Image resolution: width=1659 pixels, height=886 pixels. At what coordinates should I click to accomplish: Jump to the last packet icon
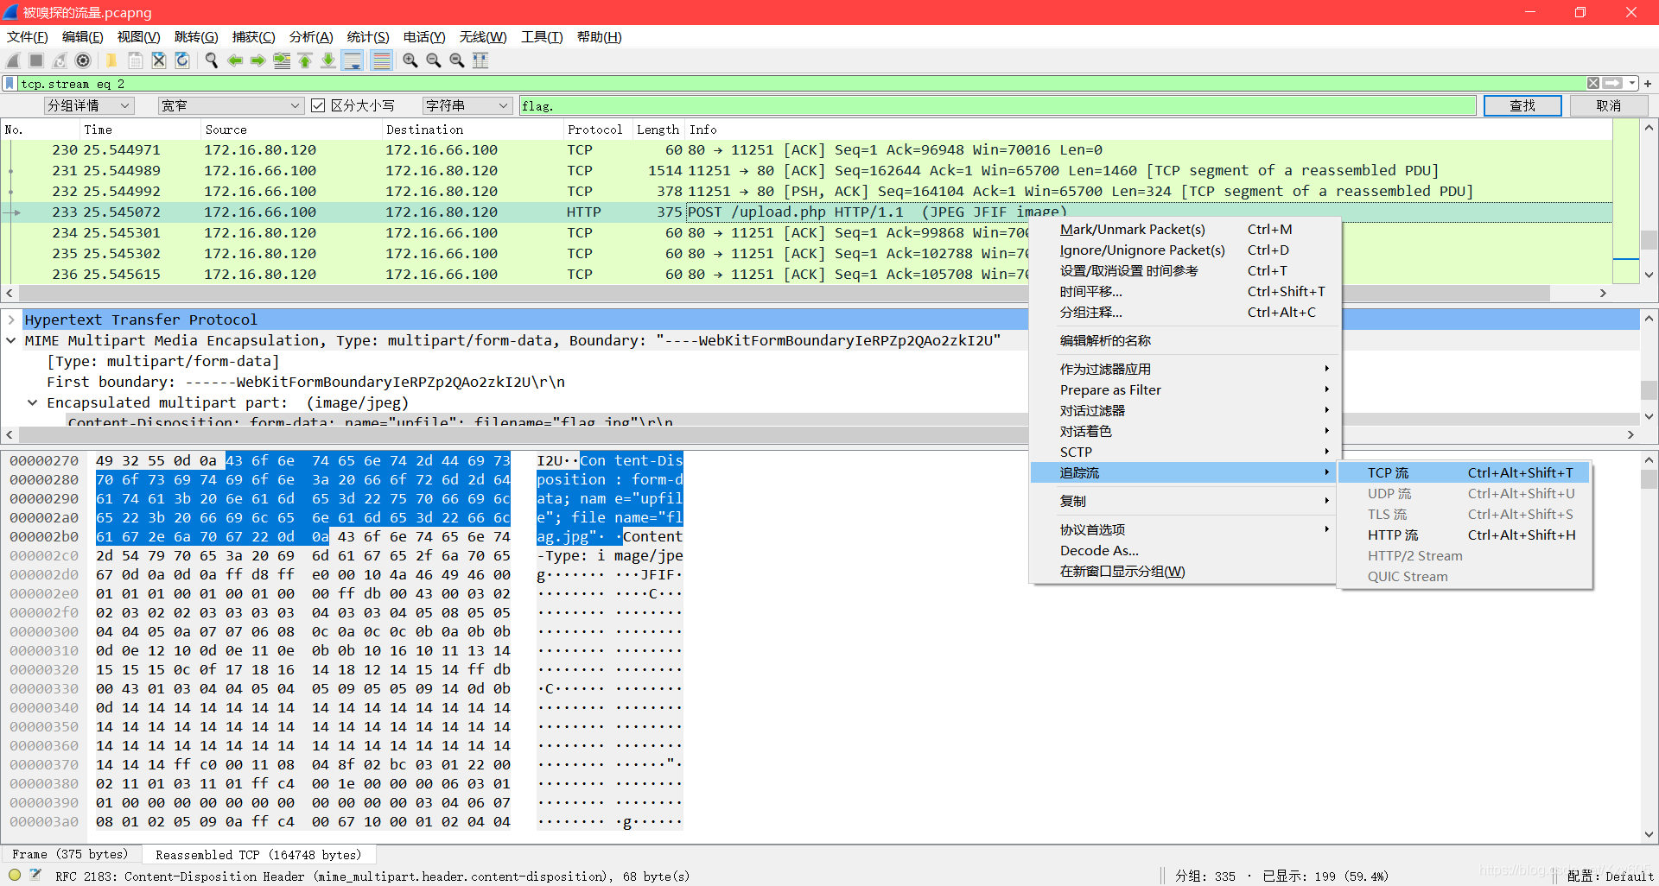(328, 60)
